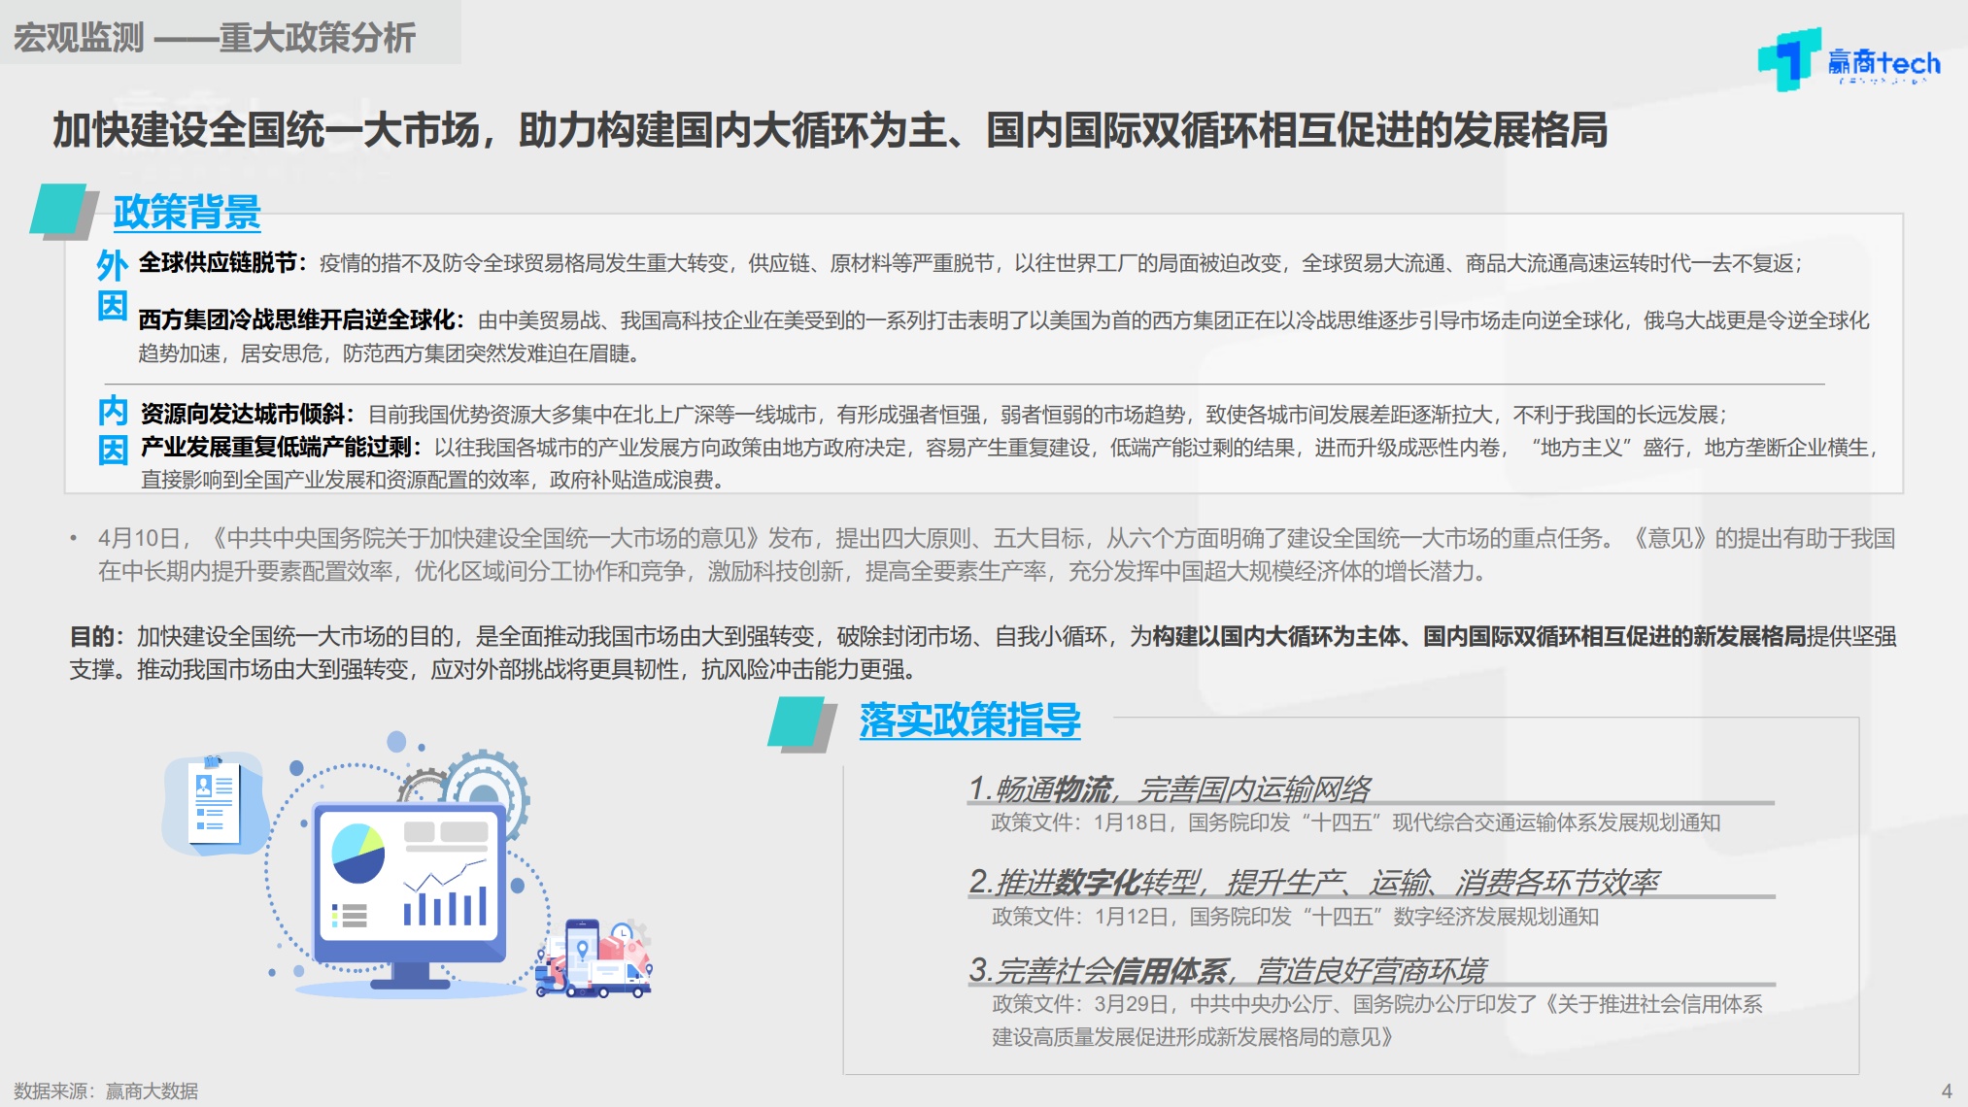
Task: Click the 落实政策指导 underlined heading
Action: point(969,721)
